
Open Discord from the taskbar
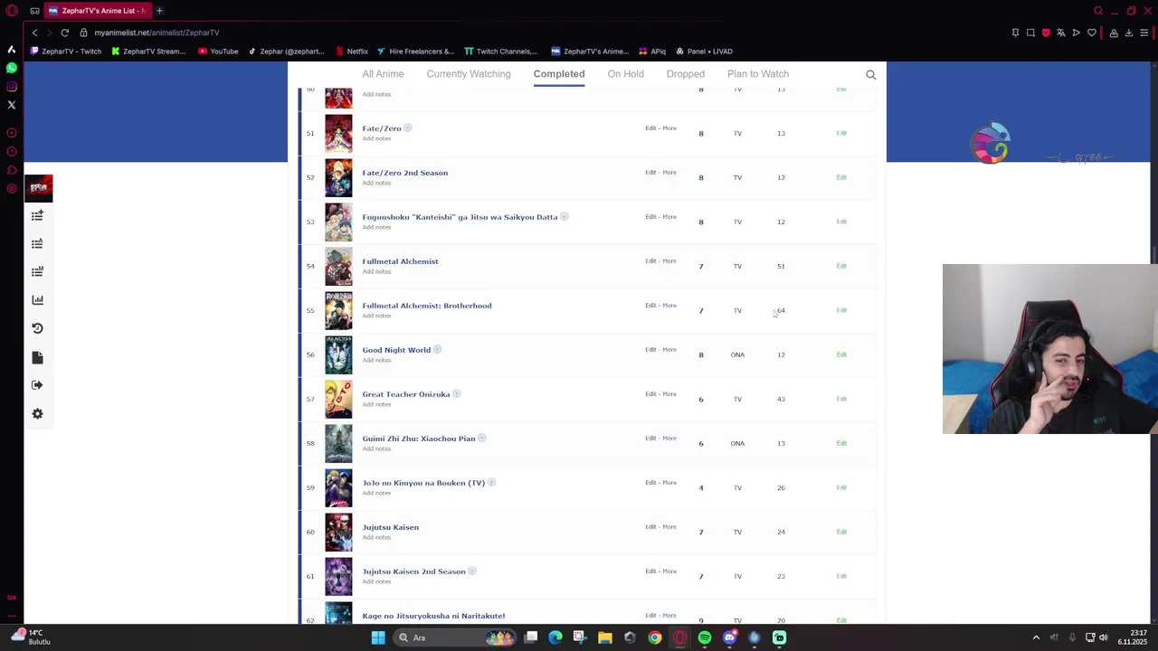click(729, 637)
